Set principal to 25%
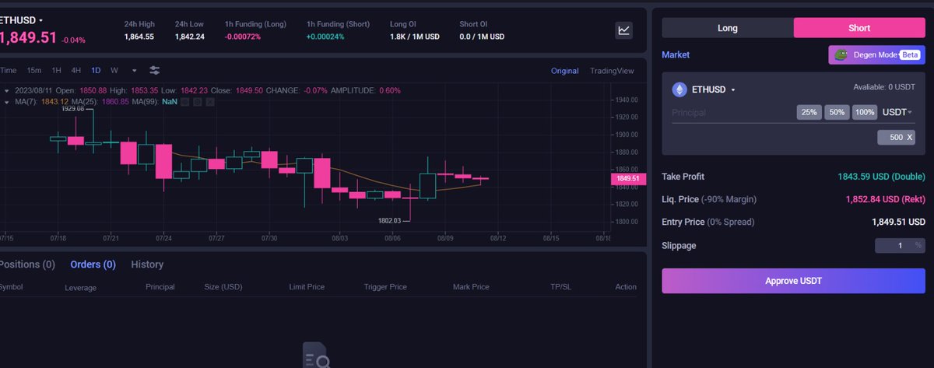 tap(809, 112)
